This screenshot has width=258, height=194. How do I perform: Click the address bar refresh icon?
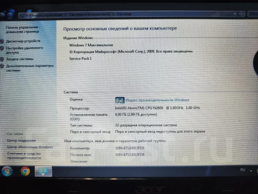point(241,14)
